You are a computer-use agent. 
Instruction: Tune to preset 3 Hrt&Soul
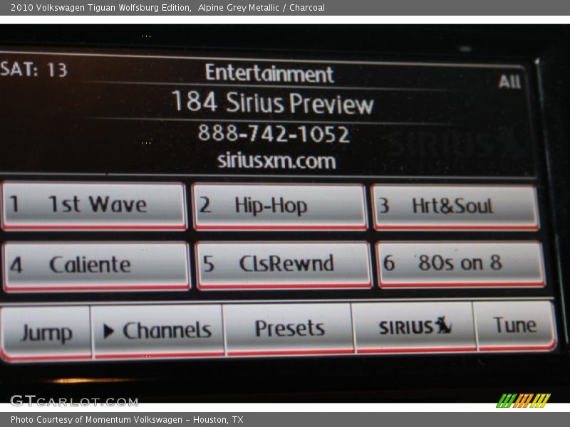[455, 207]
